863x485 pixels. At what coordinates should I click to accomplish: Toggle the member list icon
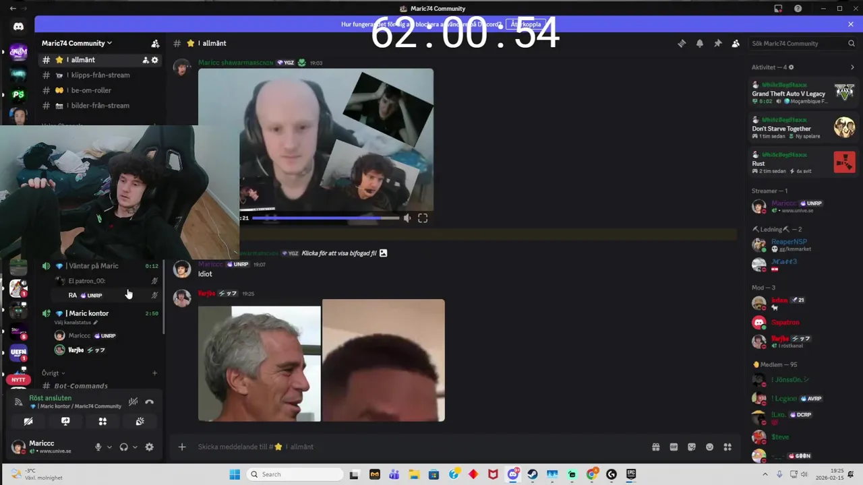[736, 43]
